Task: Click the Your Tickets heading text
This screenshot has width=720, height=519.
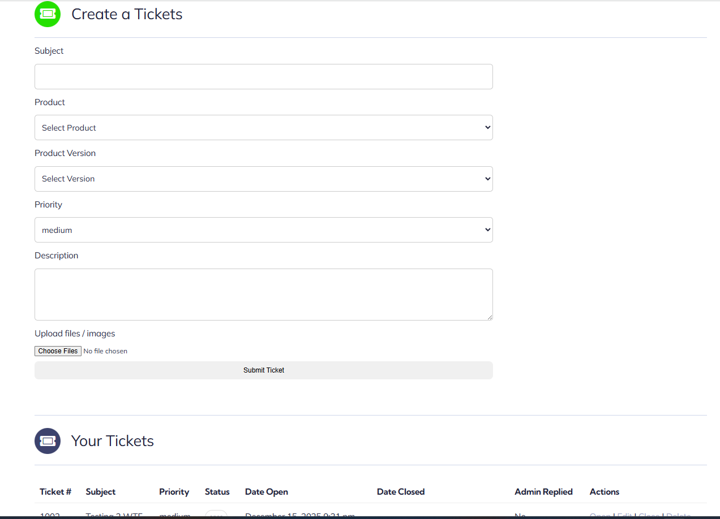Action: point(113,441)
